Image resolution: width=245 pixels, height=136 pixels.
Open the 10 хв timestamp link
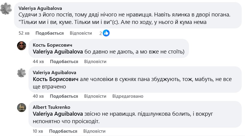[38, 131]
